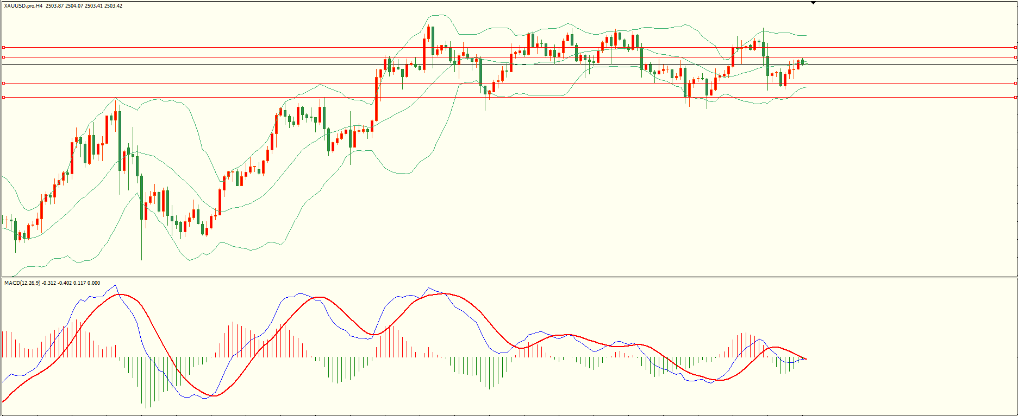This screenshot has height=416, width=1018.
Task: Click the highest peak of blue MACD line
Action: (x=115, y=285)
